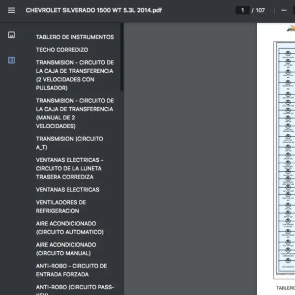Open AIRE ACONDICIONADO (CIRCUITO AUTOMATICO) bookmark

click(x=70, y=228)
